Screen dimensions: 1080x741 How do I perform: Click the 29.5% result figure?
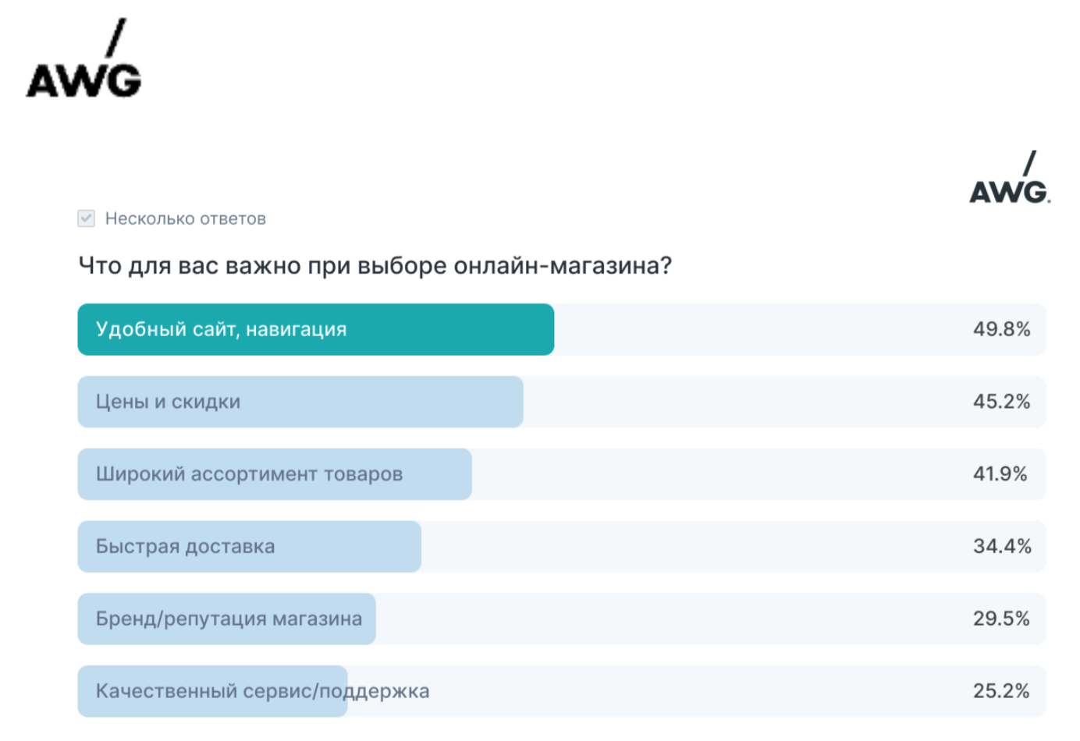pos(1001,619)
